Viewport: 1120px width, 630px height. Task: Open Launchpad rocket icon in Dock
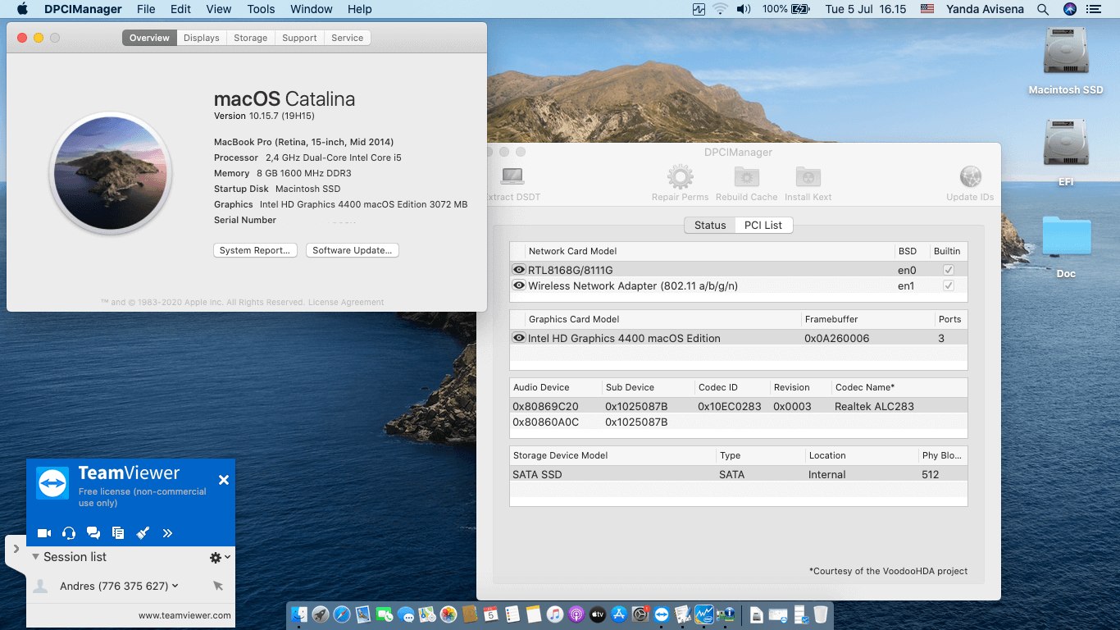[320, 614]
